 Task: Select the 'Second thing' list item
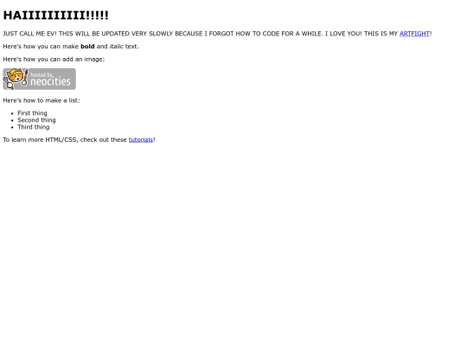tap(36, 120)
